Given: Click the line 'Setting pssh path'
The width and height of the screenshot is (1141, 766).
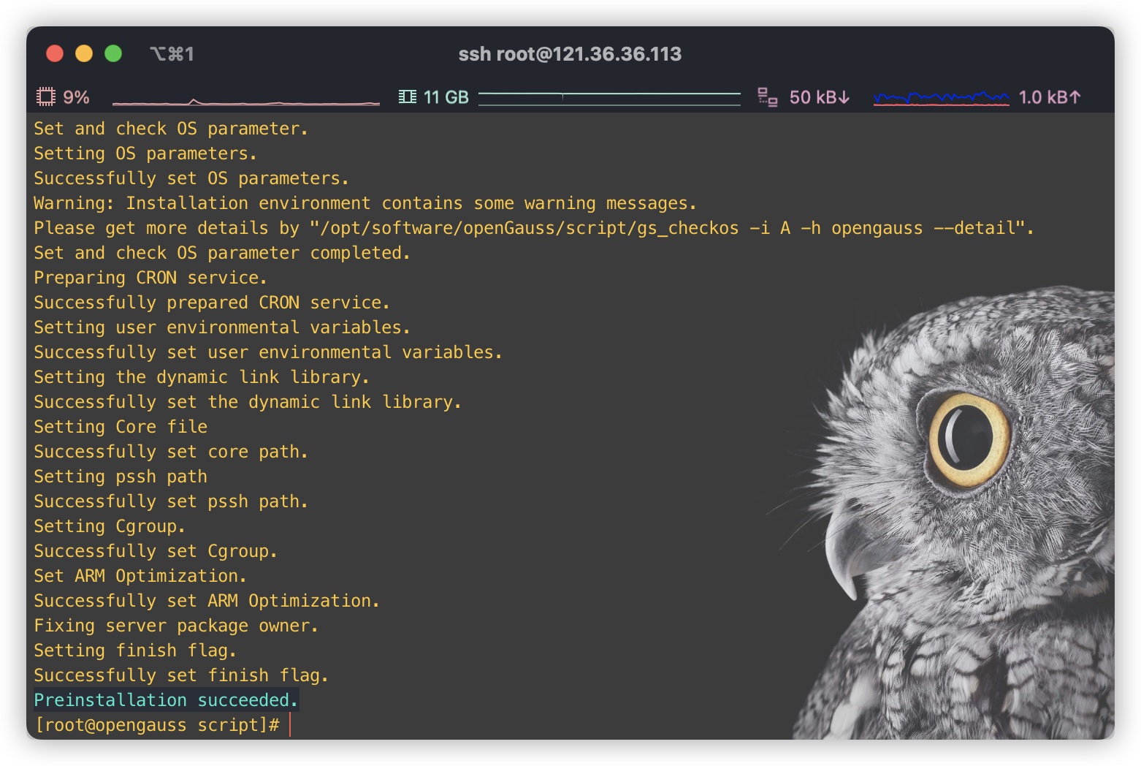Looking at the screenshot, I should tap(121, 477).
